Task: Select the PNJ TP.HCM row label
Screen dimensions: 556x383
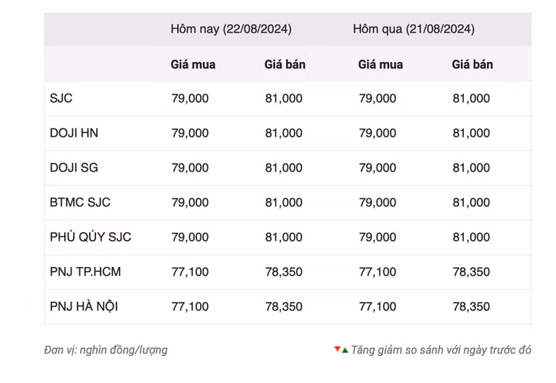Action: click(85, 272)
